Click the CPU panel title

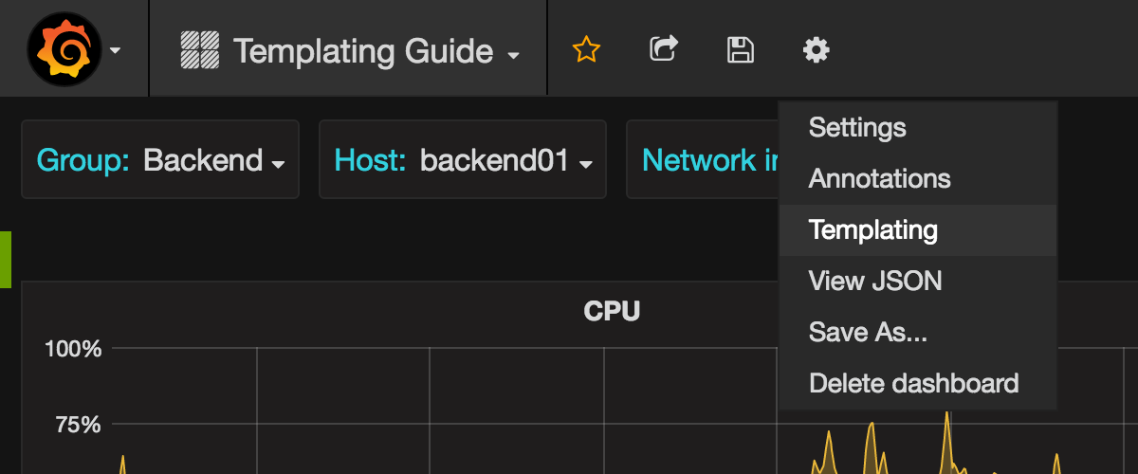pyautogui.click(x=612, y=310)
